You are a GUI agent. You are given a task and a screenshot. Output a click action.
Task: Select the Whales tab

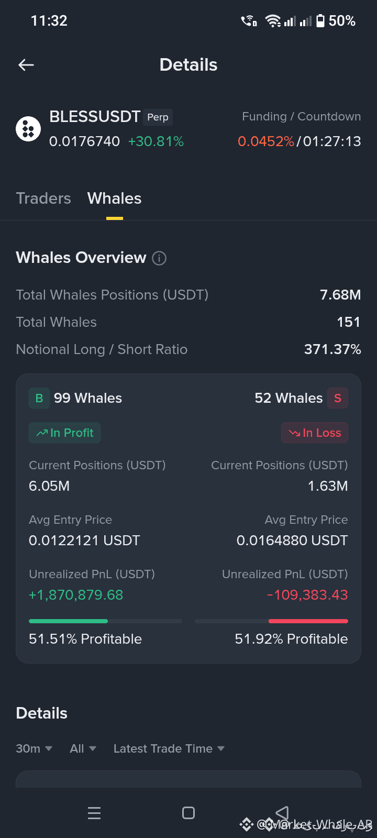click(x=115, y=199)
